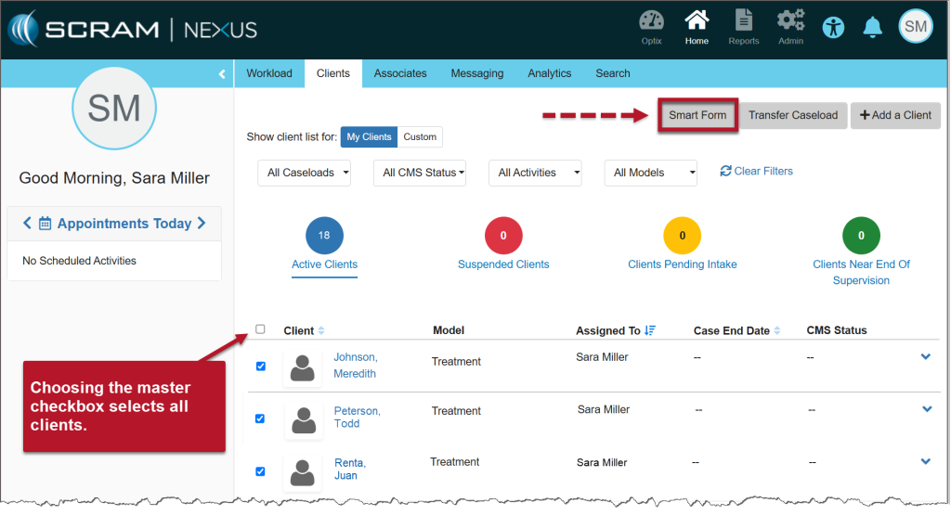Select the Suspended Clients red circle
This screenshot has width=951, height=515.
(x=503, y=236)
